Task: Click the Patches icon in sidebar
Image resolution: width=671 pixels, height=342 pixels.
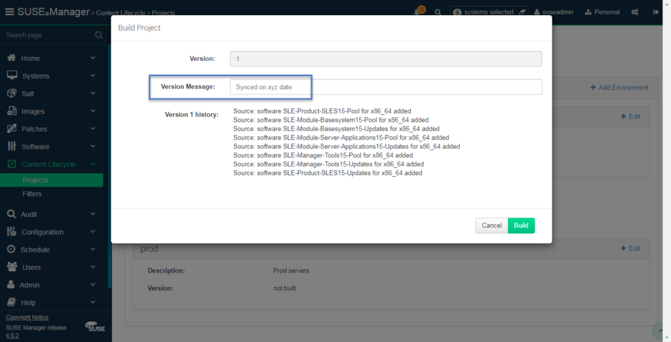Action: click(12, 128)
